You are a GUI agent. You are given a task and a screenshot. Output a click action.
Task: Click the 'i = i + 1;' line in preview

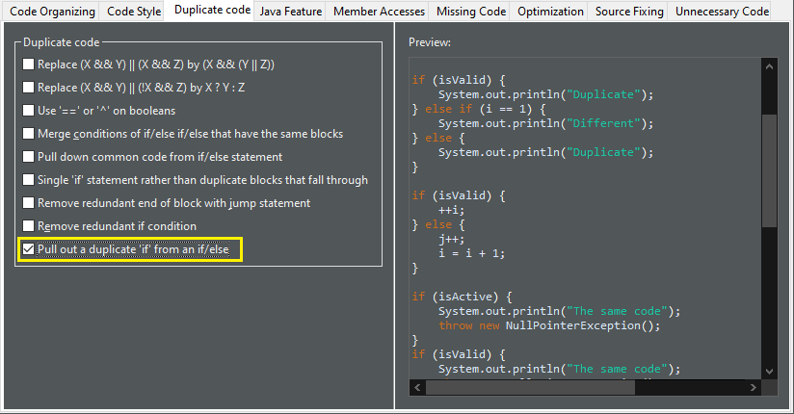[471, 253]
